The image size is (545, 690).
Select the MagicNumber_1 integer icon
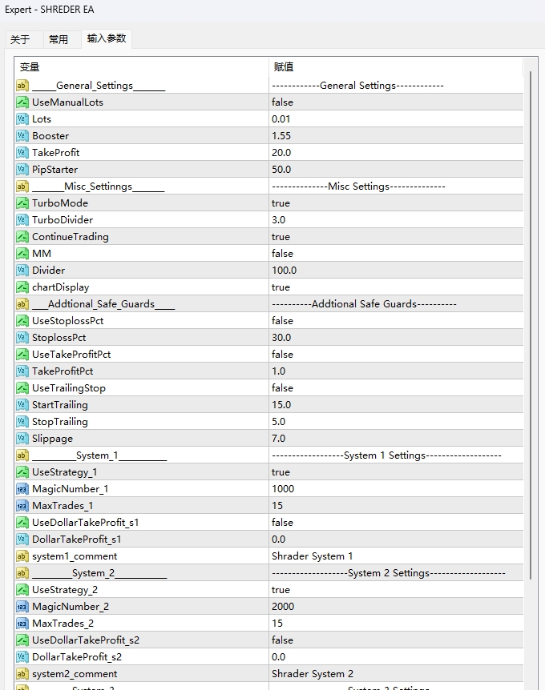tap(22, 489)
